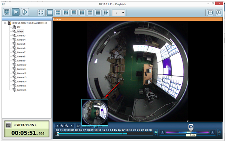Select the fisheye camera in tree
225x142 pixels.
[x=20, y=31]
